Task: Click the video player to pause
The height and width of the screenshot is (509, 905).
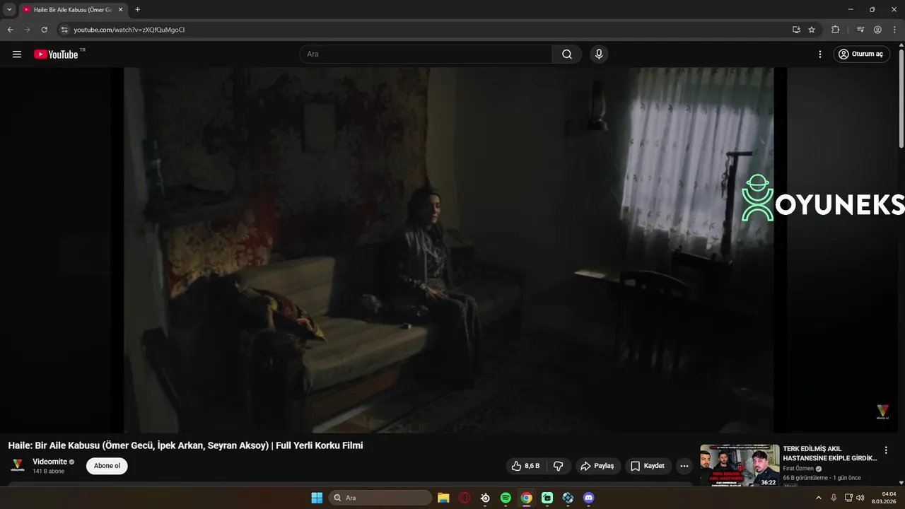Action: coord(449,250)
